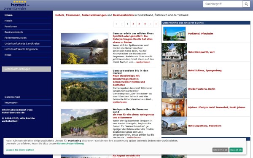Click the Hotels link in the headline

coord(60,15)
